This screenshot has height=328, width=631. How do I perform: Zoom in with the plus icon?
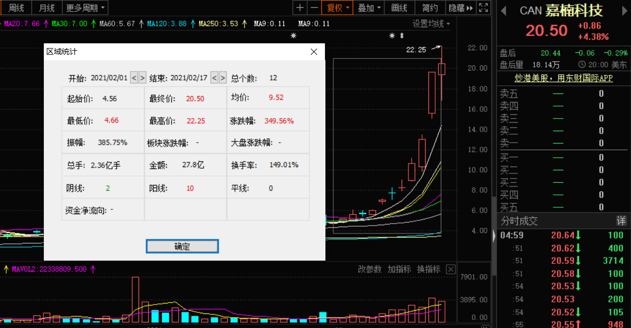coord(299,8)
